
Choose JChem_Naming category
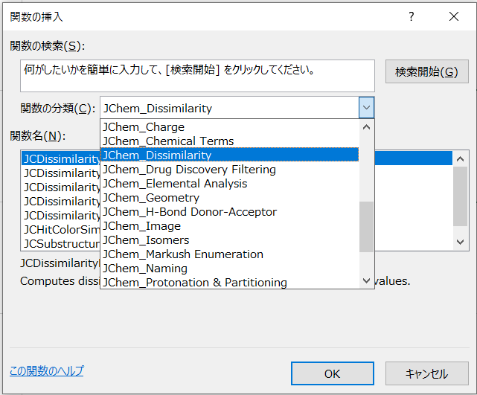click(x=230, y=269)
